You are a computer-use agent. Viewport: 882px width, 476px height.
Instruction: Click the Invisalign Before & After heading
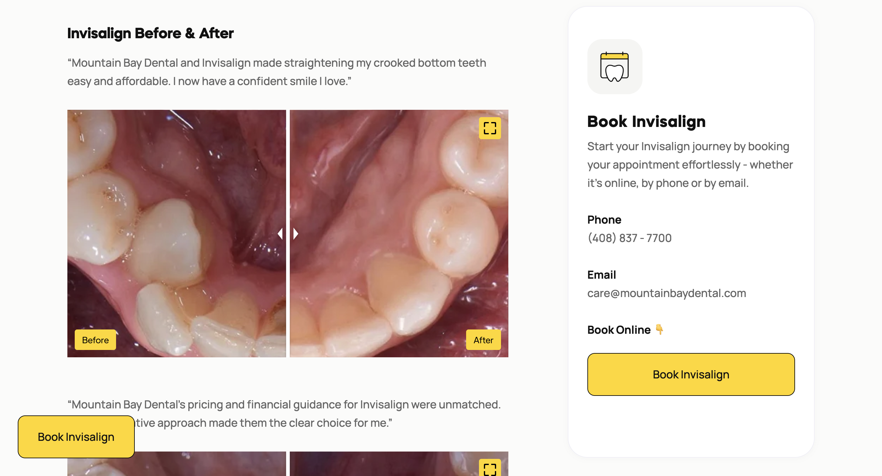150,33
